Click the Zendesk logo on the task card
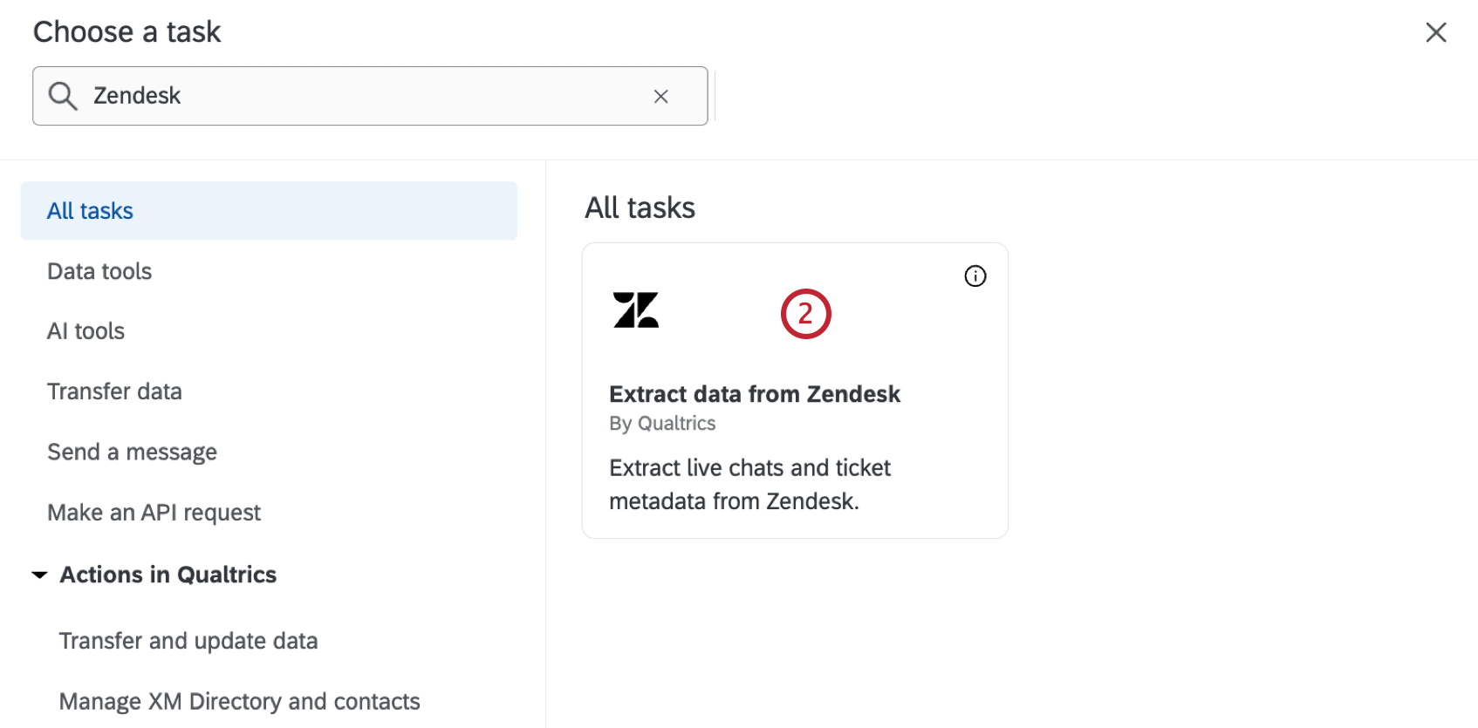The height and width of the screenshot is (728, 1478). 636,310
